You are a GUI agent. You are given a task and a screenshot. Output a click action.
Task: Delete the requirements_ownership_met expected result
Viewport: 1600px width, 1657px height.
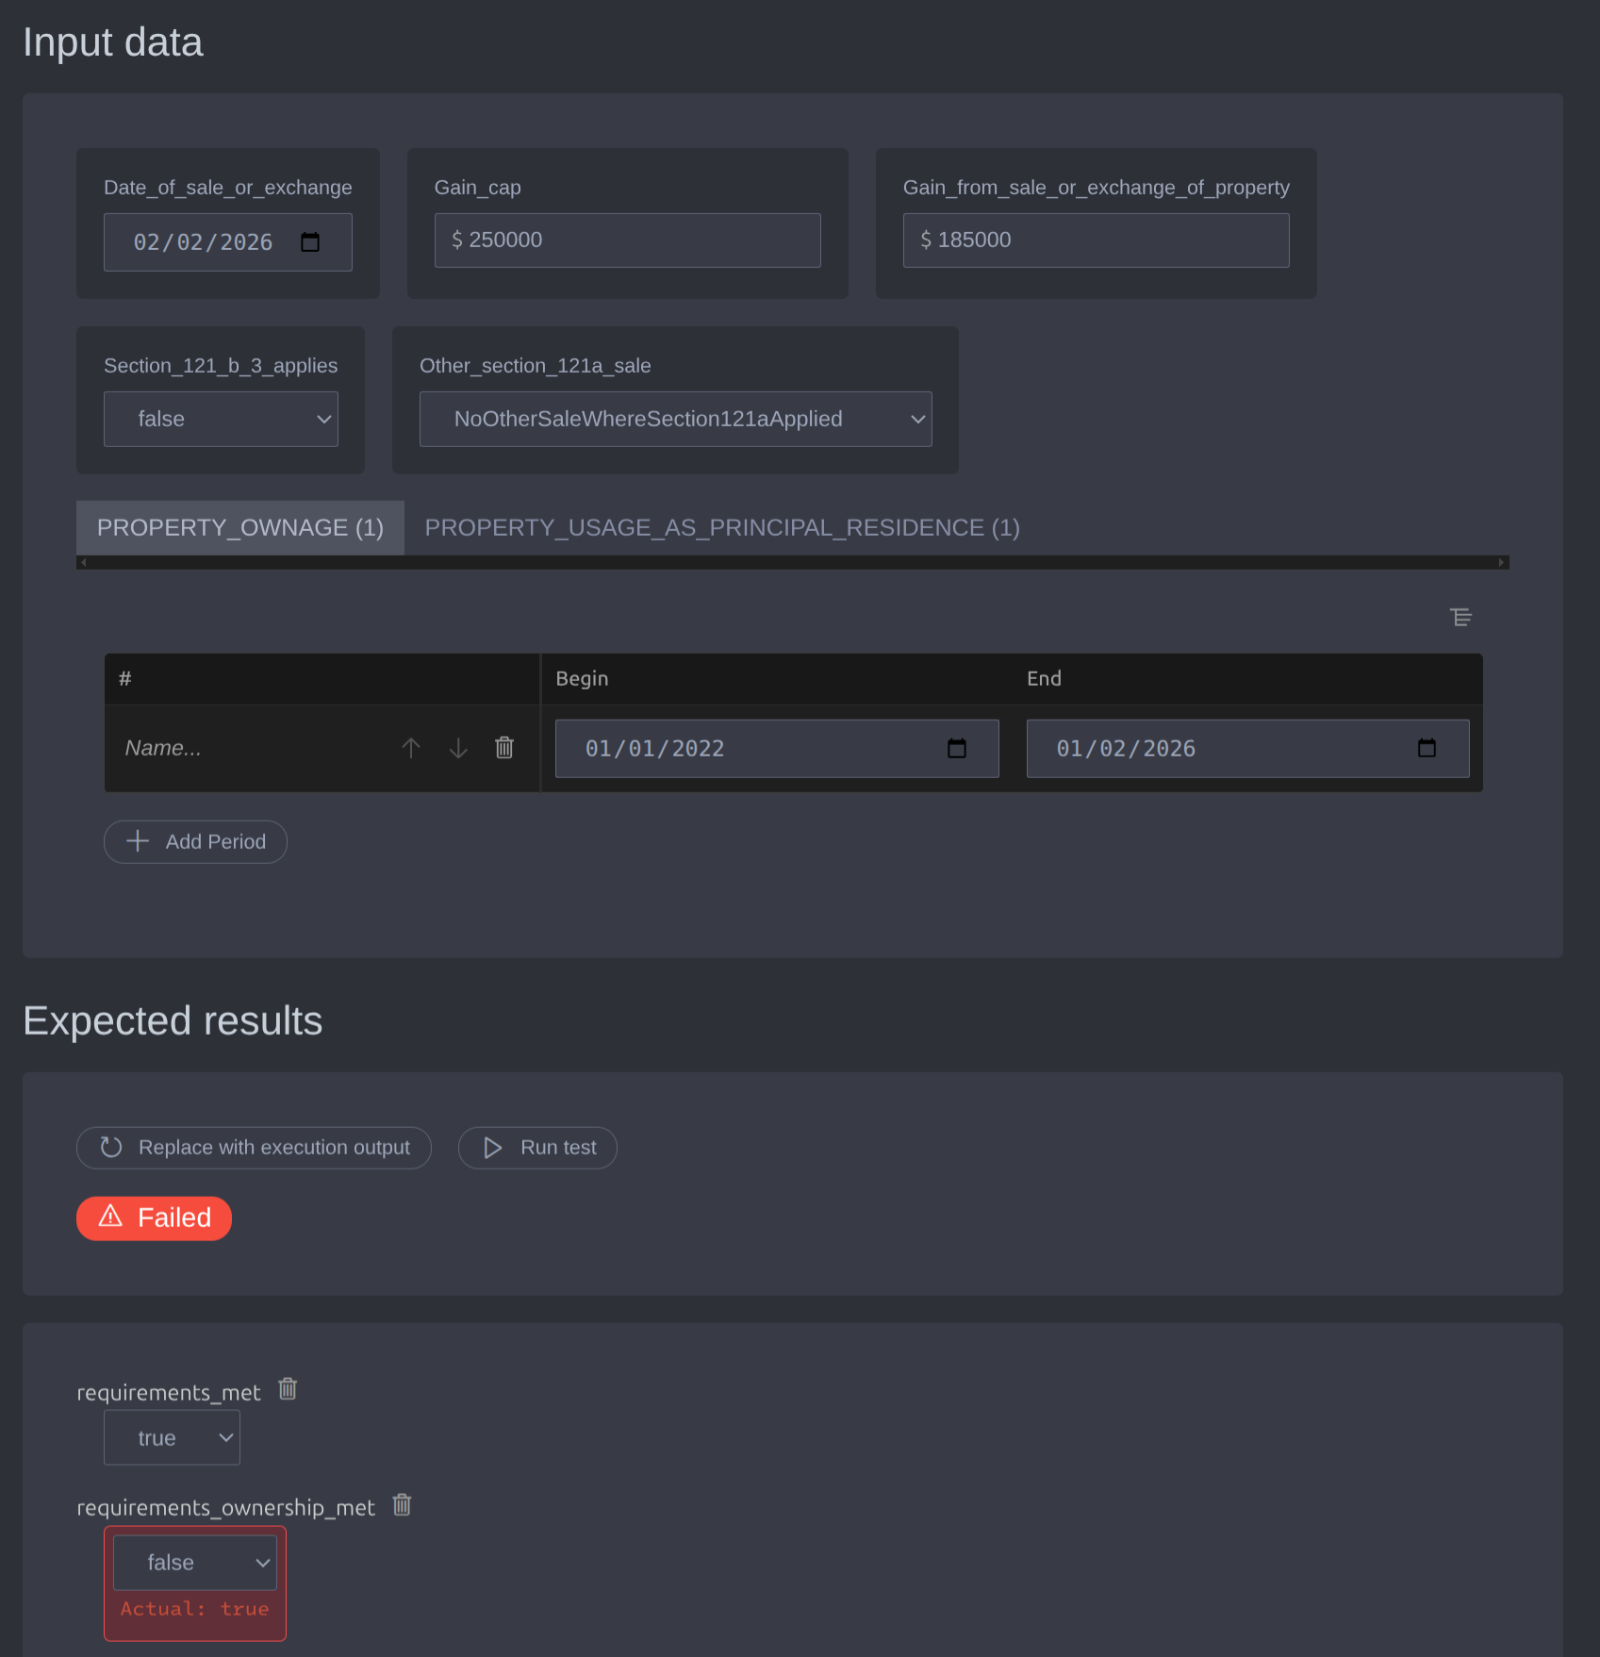(403, 1505)
